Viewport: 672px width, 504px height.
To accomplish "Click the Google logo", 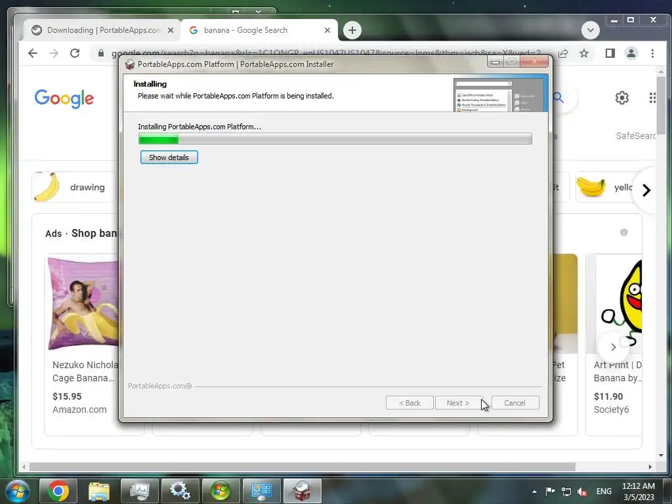I will click(64, 98).
